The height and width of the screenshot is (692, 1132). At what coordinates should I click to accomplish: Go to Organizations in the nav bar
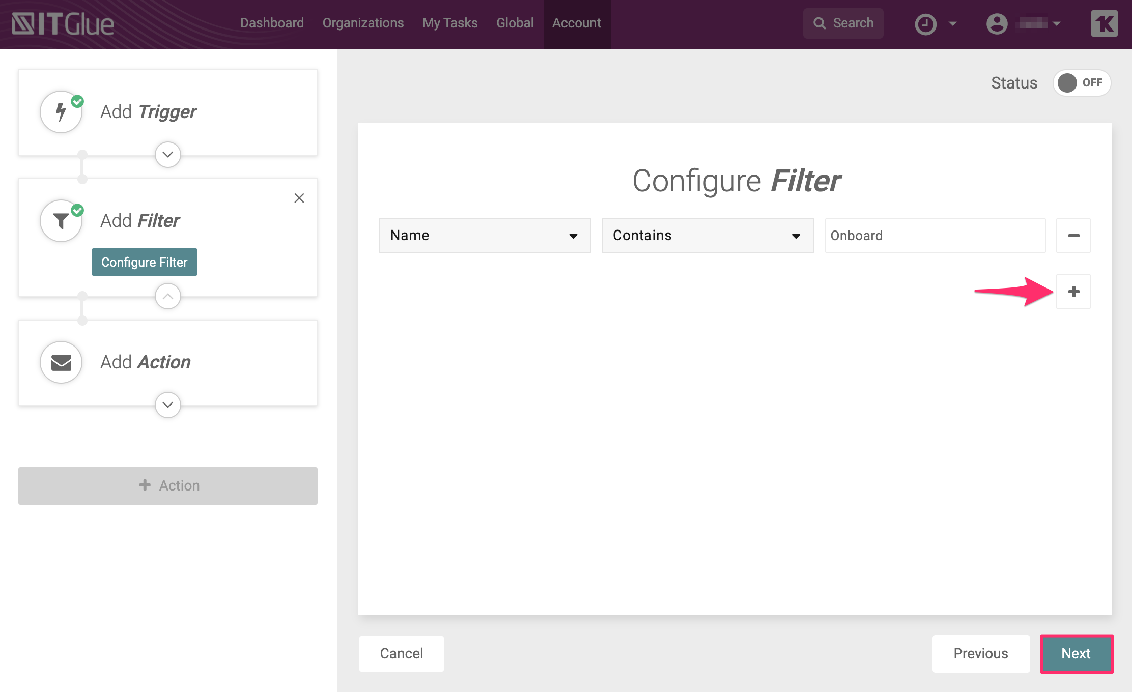(x=363, y=23)
